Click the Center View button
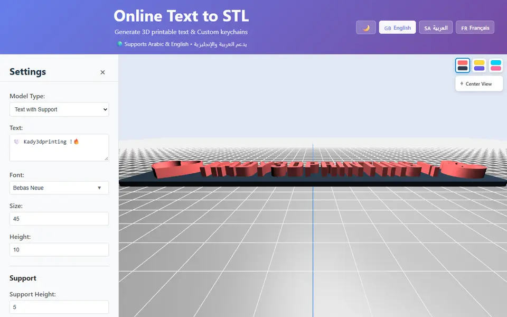 (479, 84)
